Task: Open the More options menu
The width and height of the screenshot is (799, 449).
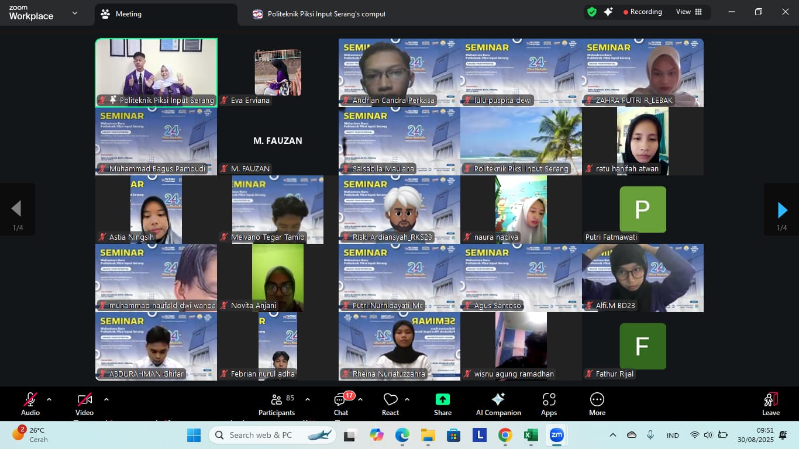Action: tap(597, 404)
